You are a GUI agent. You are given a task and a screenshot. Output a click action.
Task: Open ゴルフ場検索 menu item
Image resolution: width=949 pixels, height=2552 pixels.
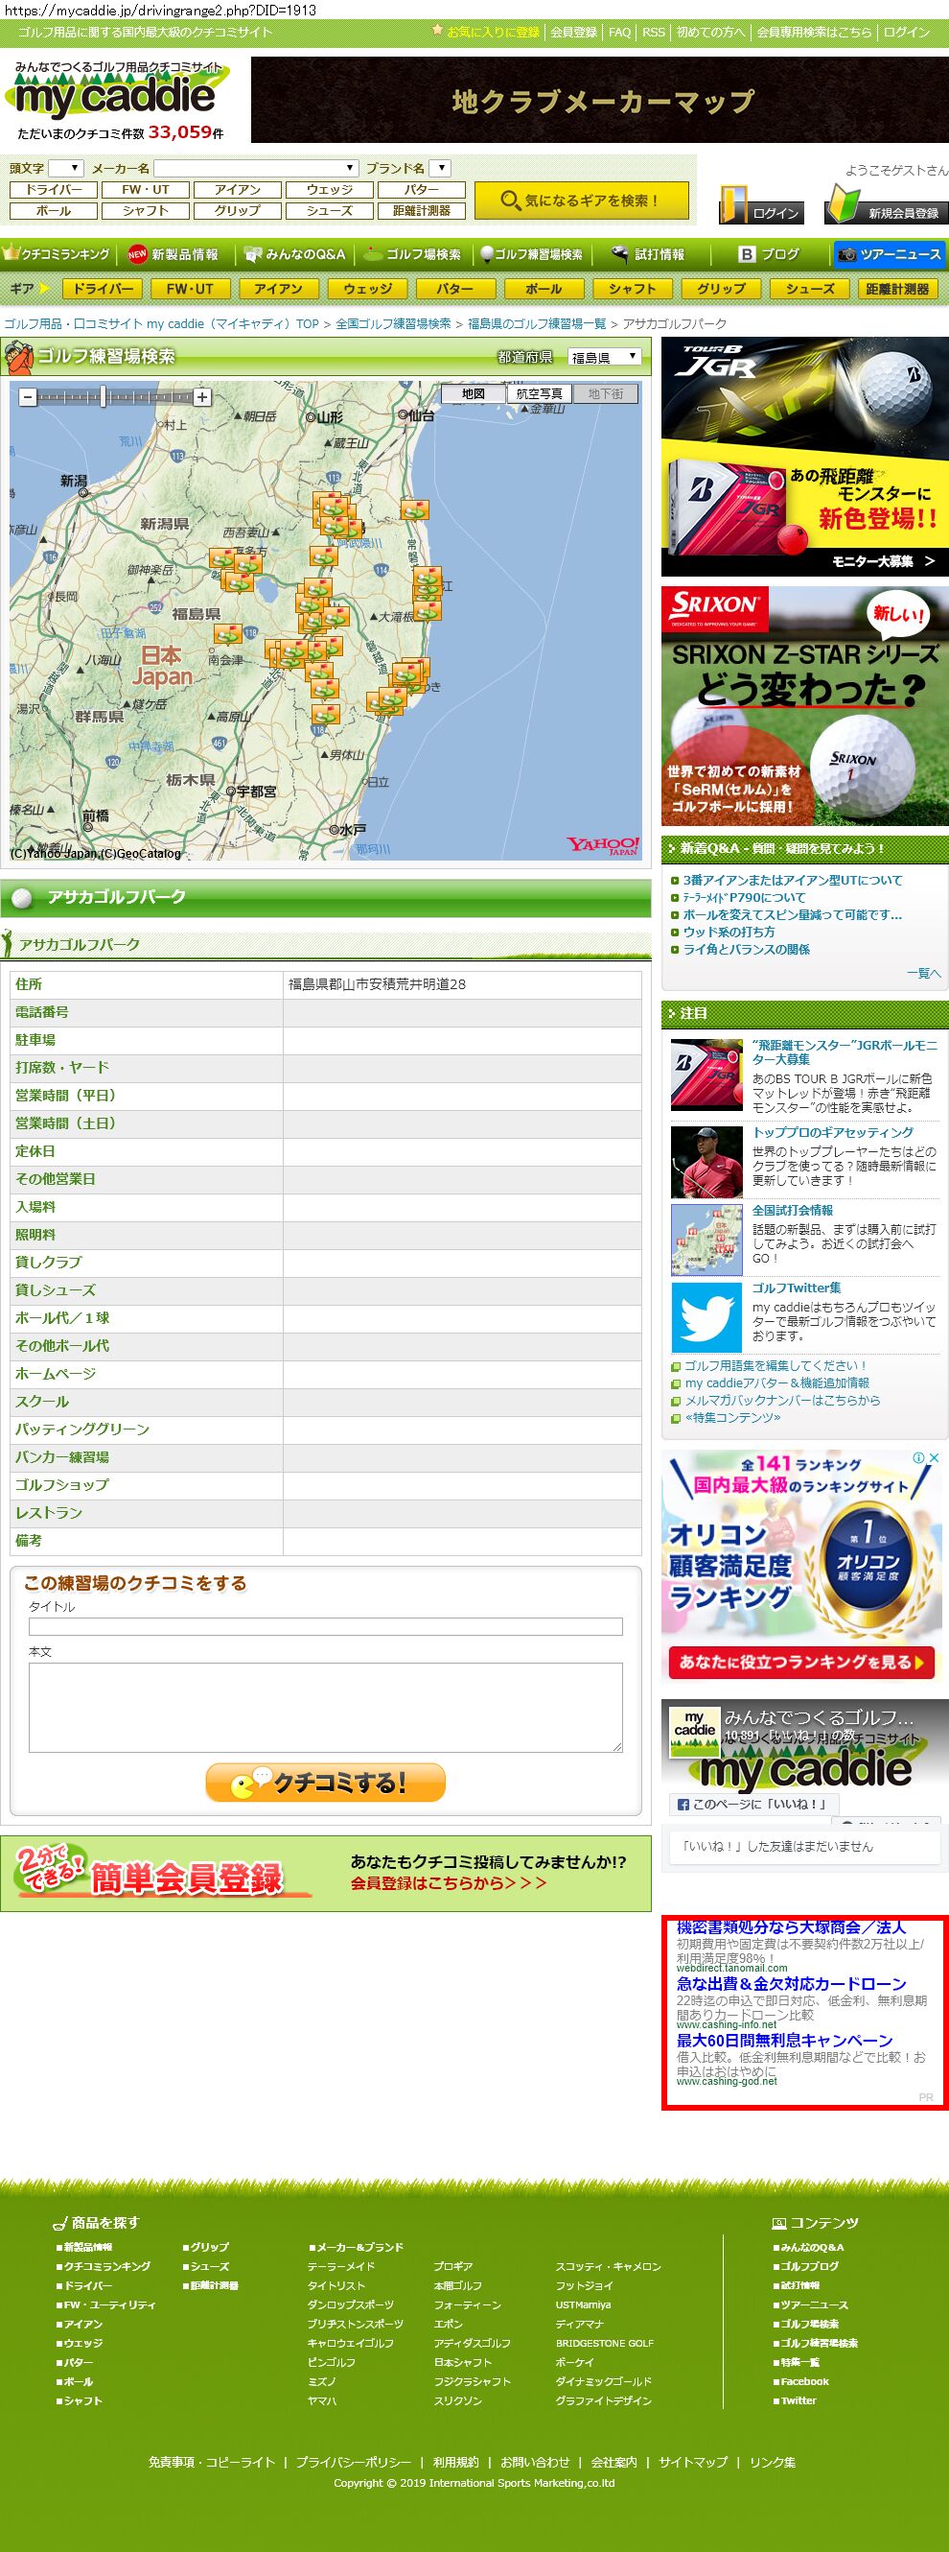[x=411, y=254]
